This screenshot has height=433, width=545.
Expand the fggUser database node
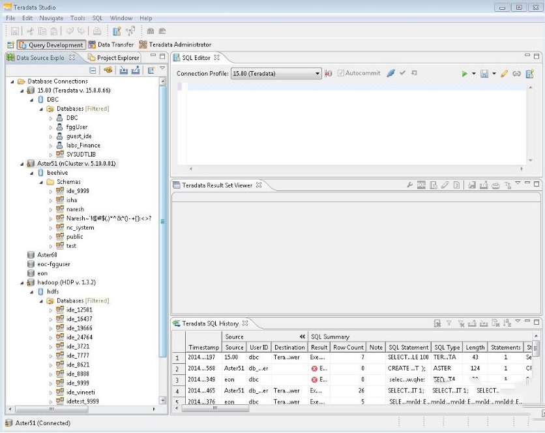pos(51,128)
